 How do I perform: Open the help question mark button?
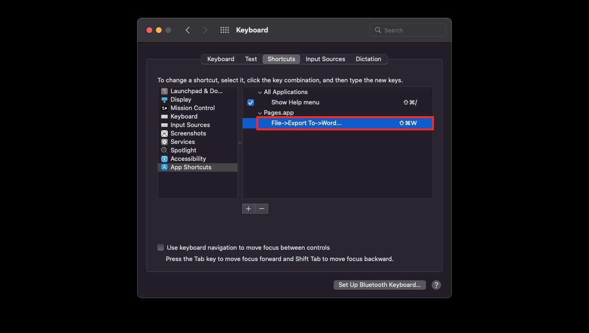pos(436,285)
